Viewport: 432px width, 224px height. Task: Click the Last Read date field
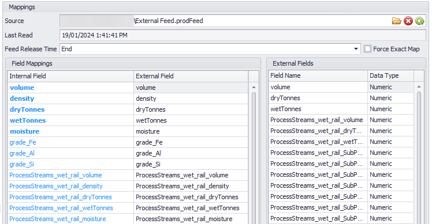243,35
